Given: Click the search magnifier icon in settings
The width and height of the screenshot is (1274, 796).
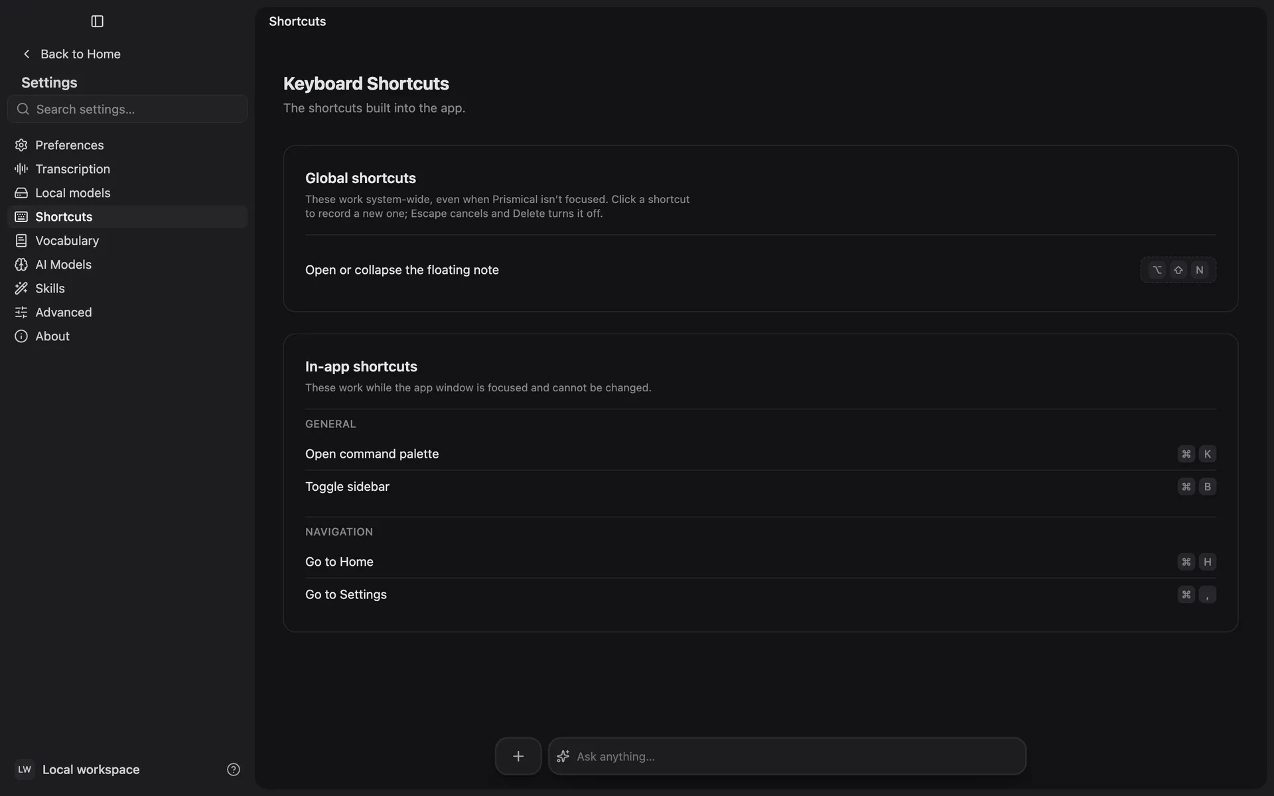Looking at the screenshot, I should pyautogui.click(x=23, y=109).
